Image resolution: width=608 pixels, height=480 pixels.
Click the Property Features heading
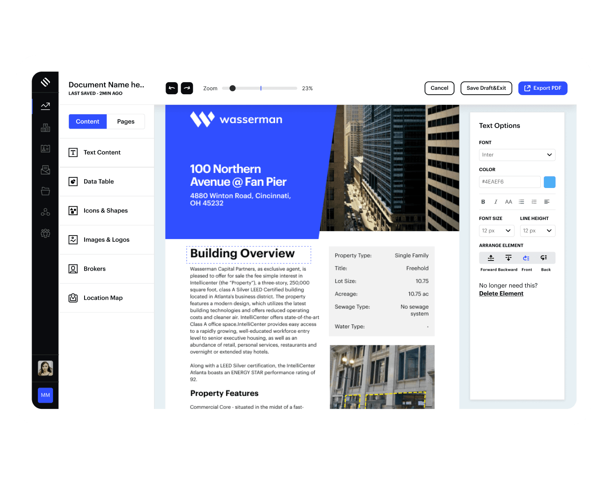point(224,393)
